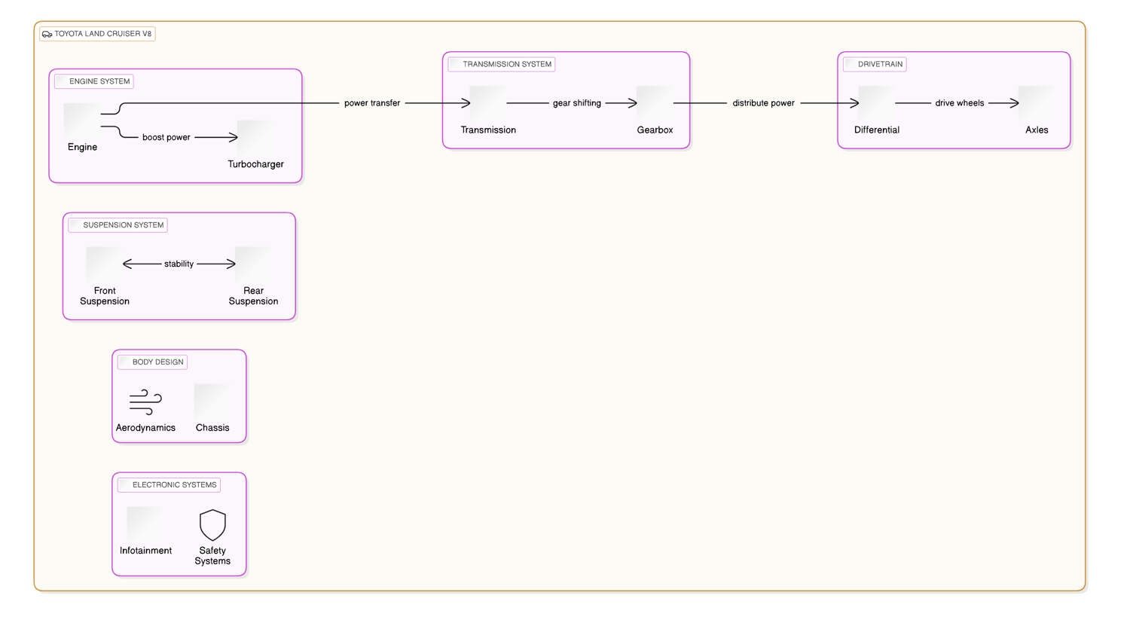Select the Front Suspension node icon
The image size is (1130, 623).
(104, 264)
